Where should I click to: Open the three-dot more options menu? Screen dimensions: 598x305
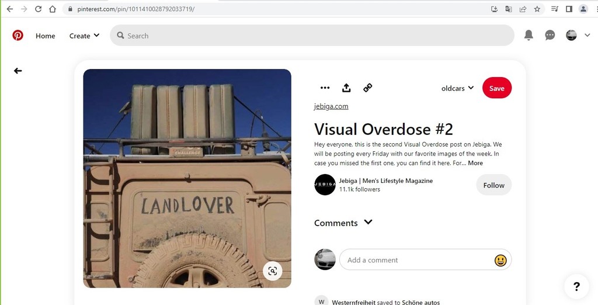pyautogui.click(x=325, y=88)
